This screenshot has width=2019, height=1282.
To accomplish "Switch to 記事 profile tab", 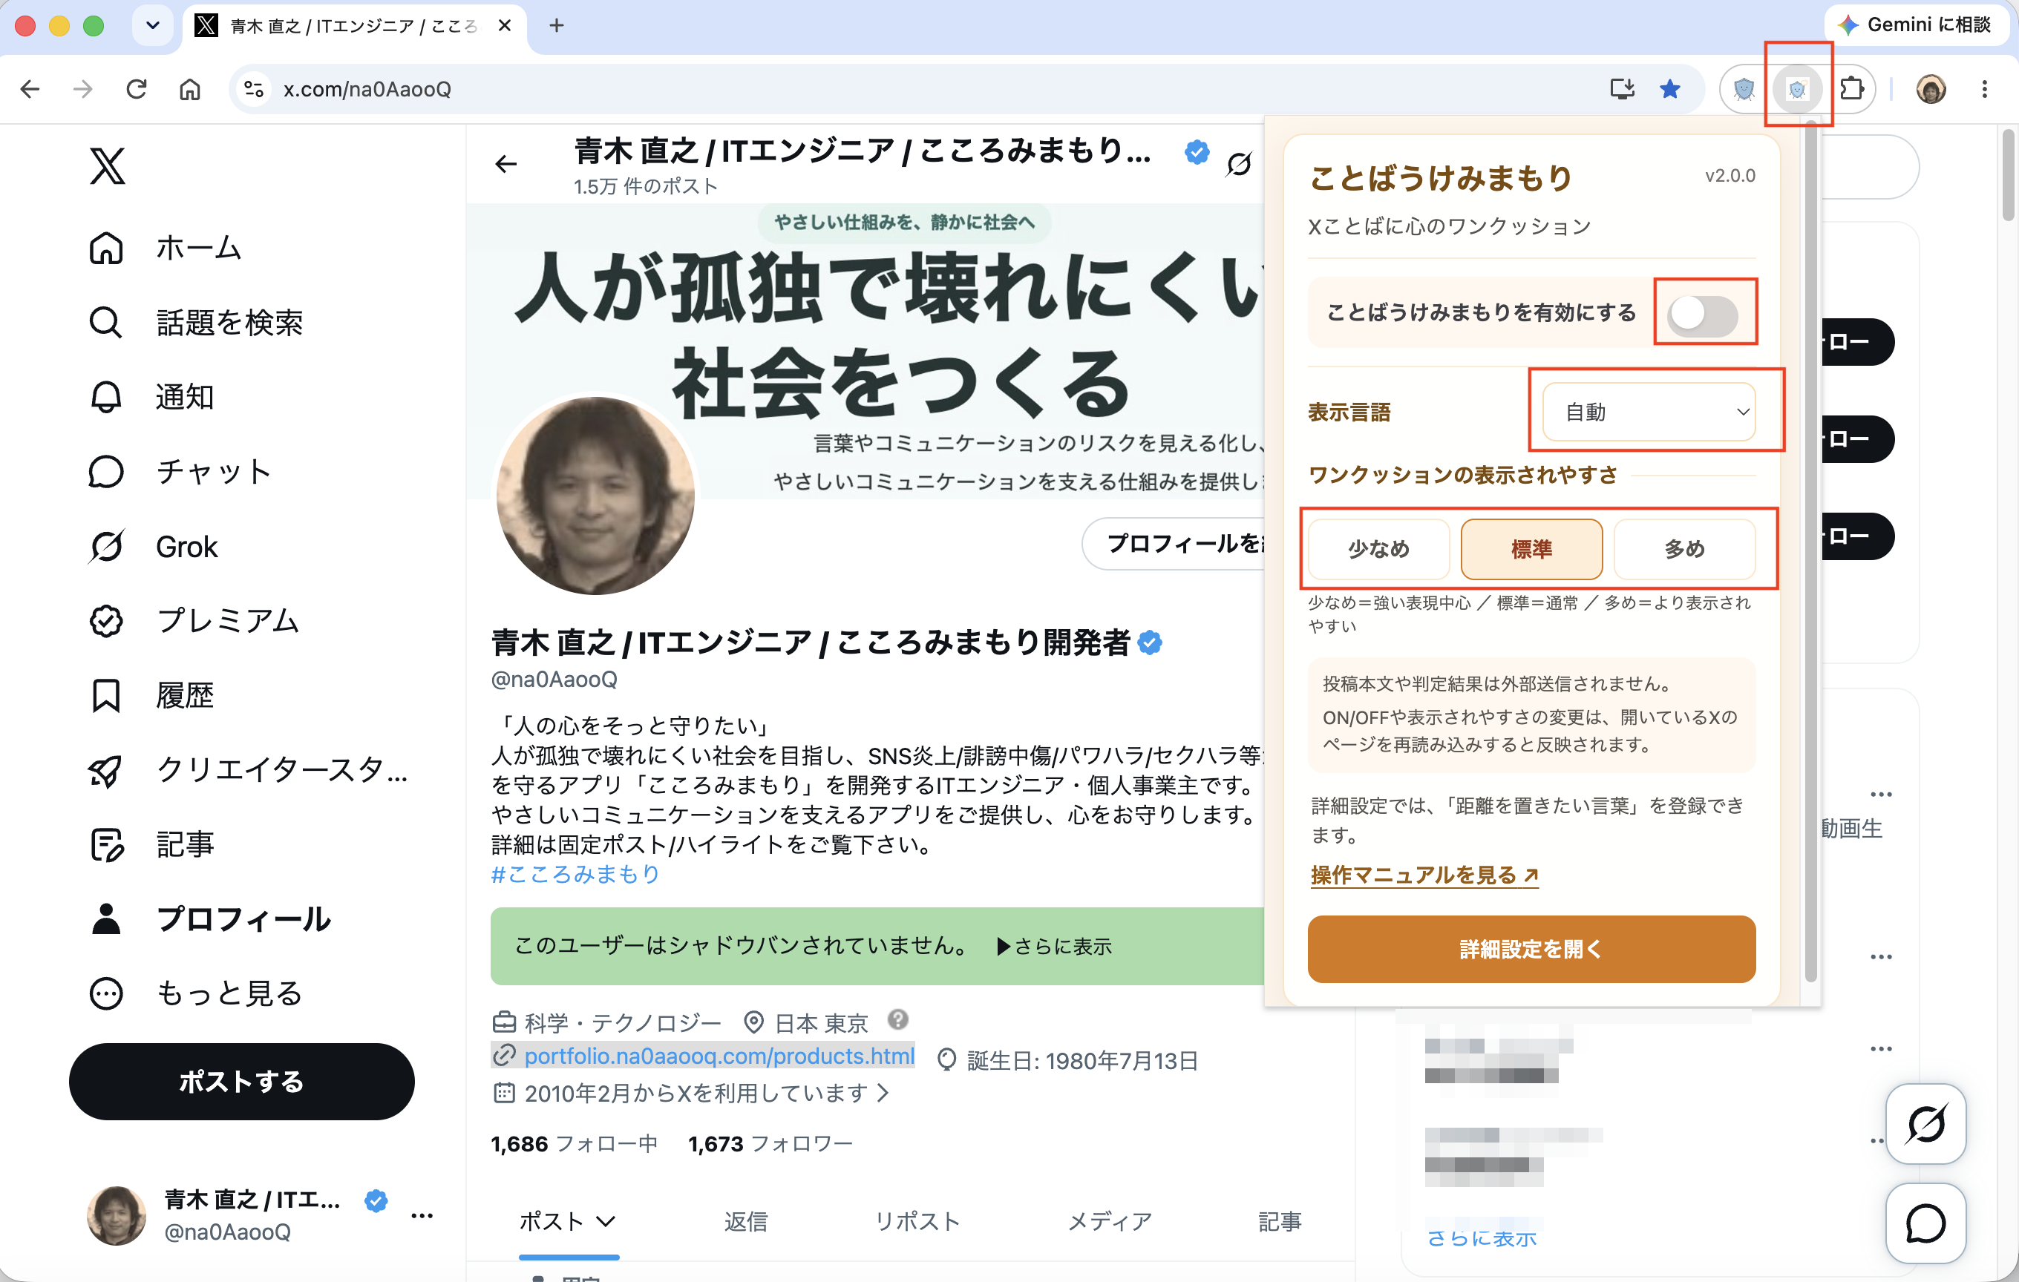I will click(1280, 1222).
